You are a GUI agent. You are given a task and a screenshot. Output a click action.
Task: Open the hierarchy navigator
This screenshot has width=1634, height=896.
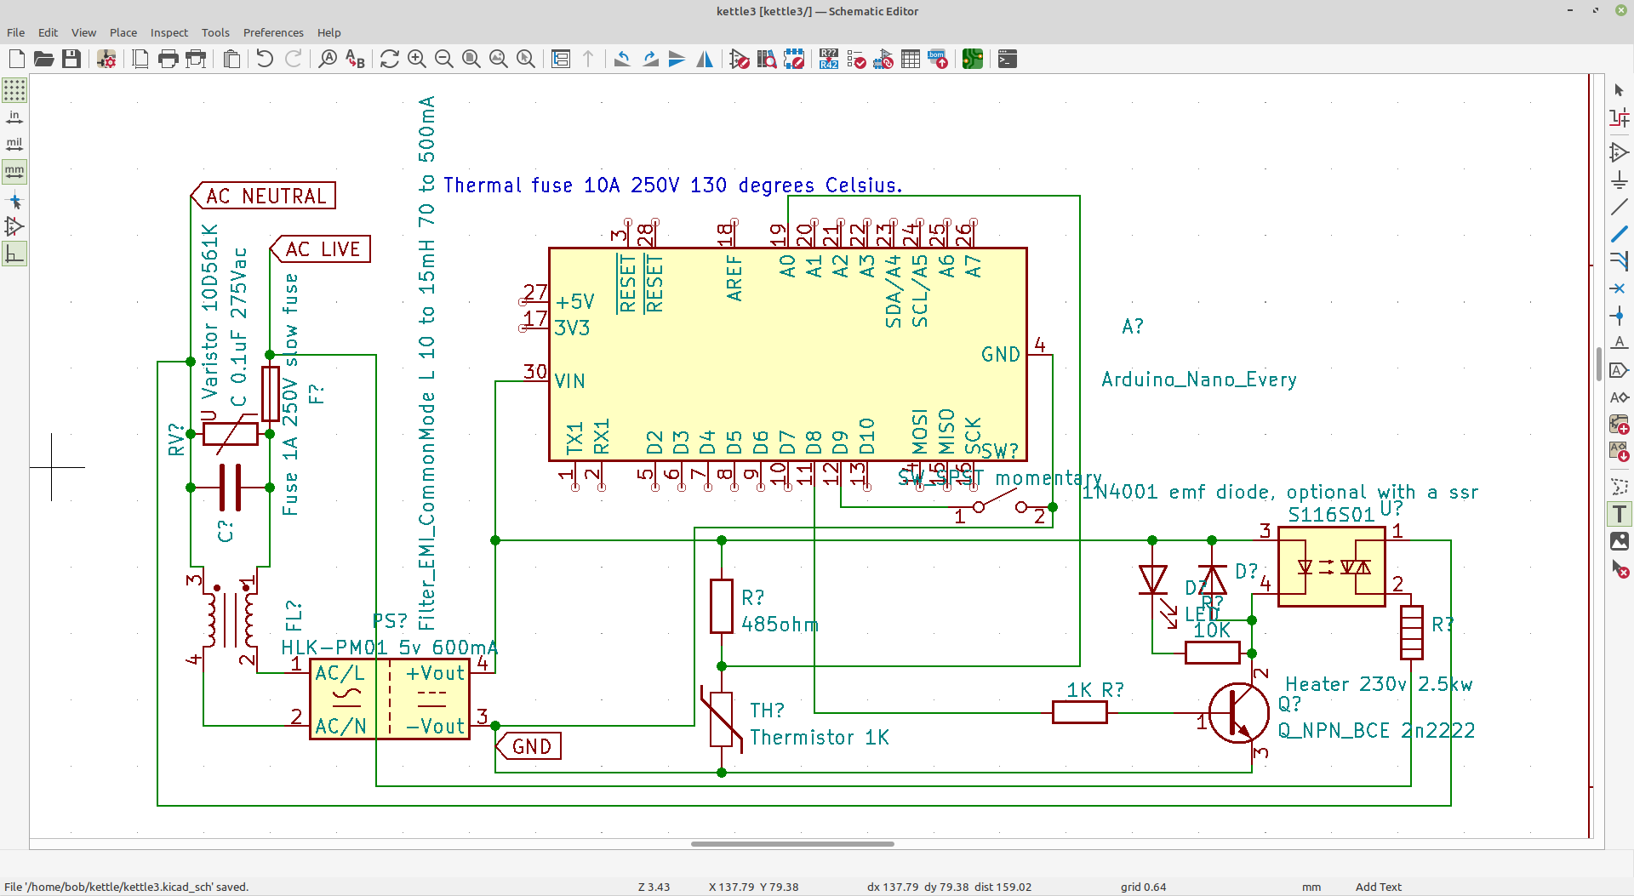(562, 59)
